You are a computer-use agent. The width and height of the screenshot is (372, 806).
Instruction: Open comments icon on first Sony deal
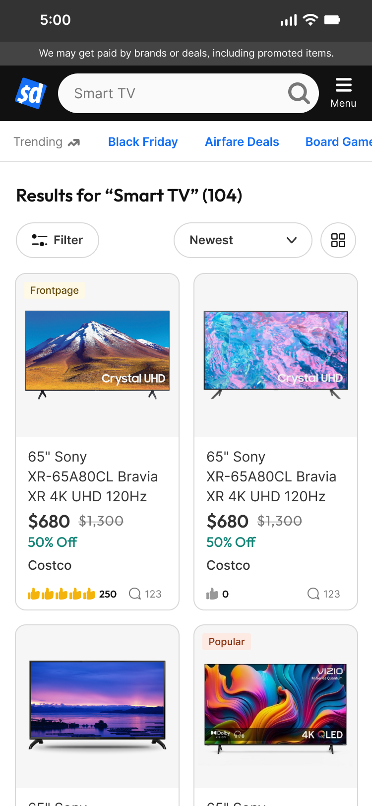[135, 594]
